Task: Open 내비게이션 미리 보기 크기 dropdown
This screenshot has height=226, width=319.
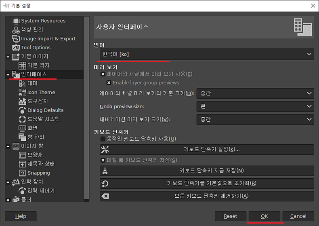Action: [255, 120]
